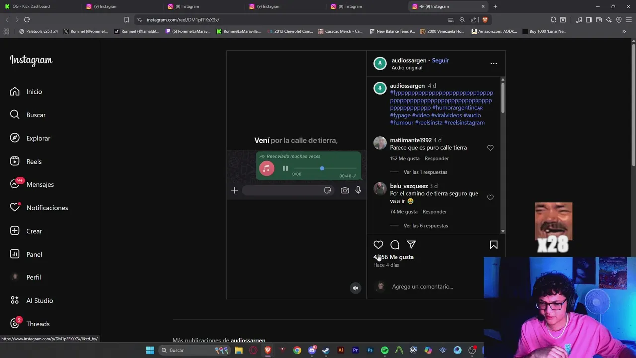The width and height of the screenshot is (636, 358).
Task: Show more bookmarks with the chevron
Action: tap(624, 31)
